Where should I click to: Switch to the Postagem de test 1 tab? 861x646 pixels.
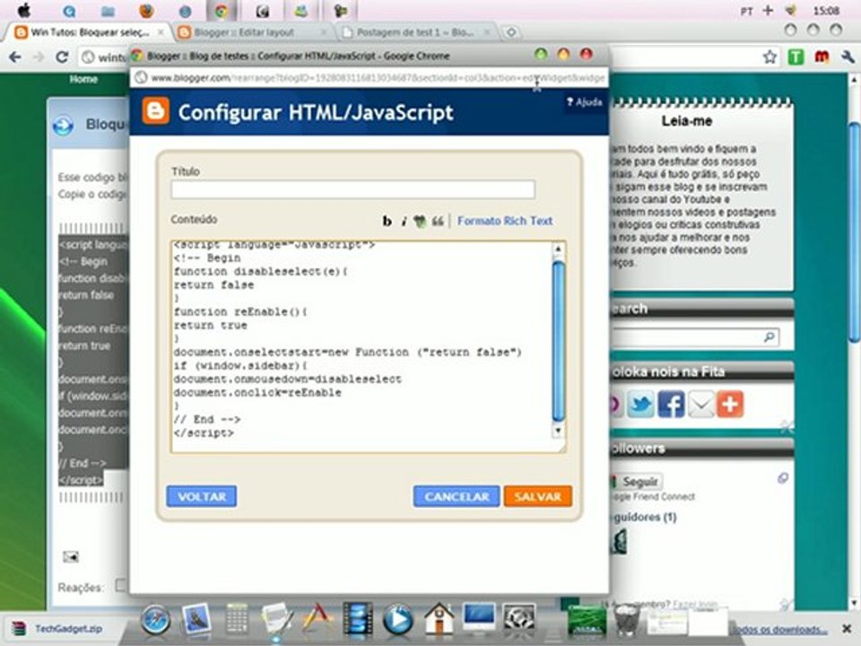pyautogui.click(x=414, y=32)
